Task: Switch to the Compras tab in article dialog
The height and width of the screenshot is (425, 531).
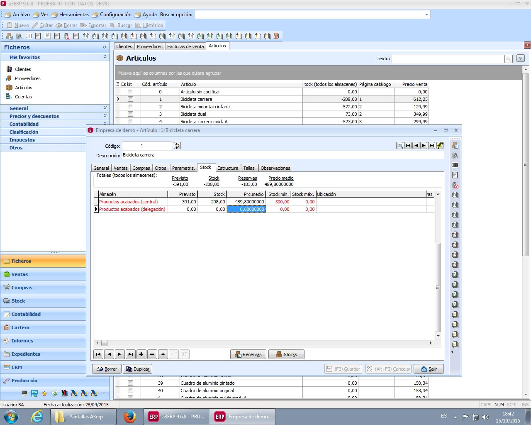Action: pyautogui.click(x=141, y=168)
